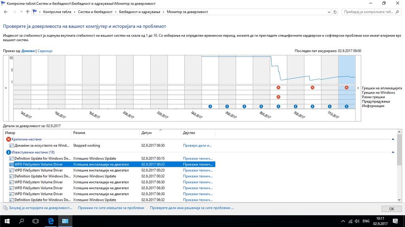This screenshot has height=227, width=405.
Task: Go up one level with Up arrow
Action: coord(27,12)
